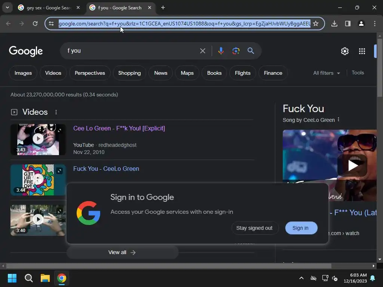Filter results by Maps
Image resolution: width=383 pixels, height=287 pixels.
187,73
